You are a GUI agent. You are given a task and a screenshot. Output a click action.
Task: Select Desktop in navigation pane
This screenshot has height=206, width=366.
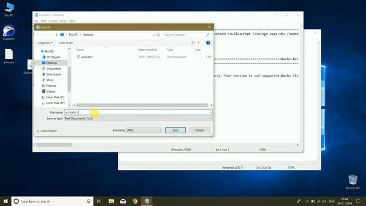tap(50, 63)
